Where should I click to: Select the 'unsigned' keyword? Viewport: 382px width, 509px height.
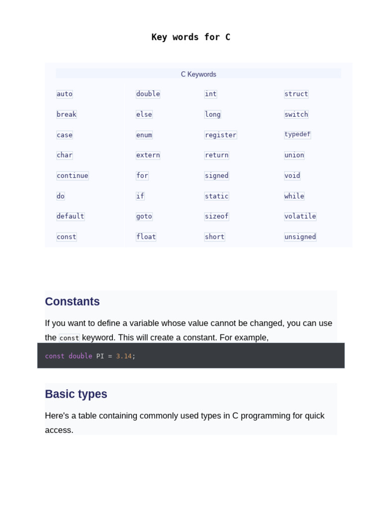(300, 237)
